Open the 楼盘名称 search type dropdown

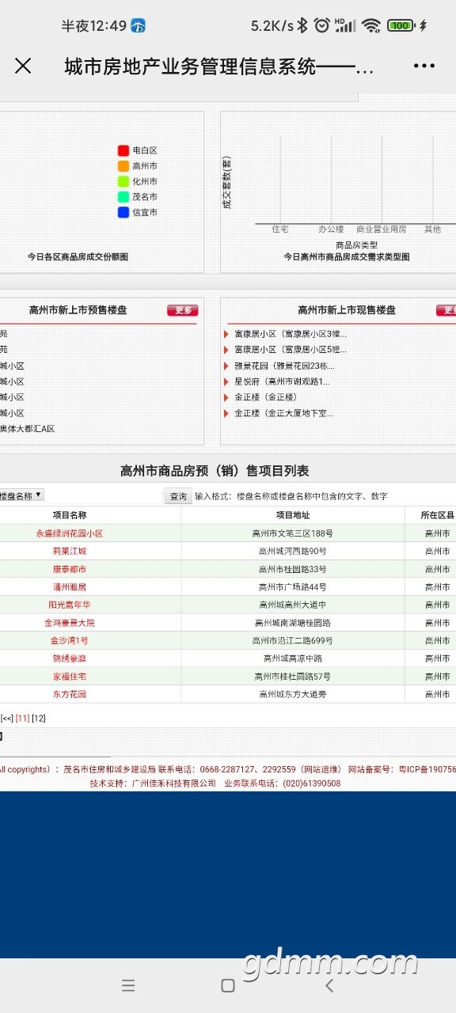(x=21, y=495)
